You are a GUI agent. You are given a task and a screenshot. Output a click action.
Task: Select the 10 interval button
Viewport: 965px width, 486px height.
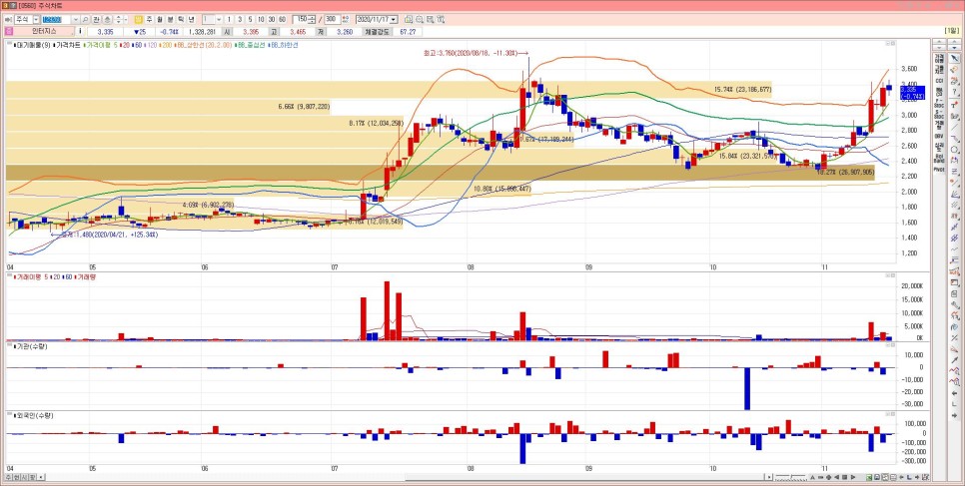[x=261, y=19]
